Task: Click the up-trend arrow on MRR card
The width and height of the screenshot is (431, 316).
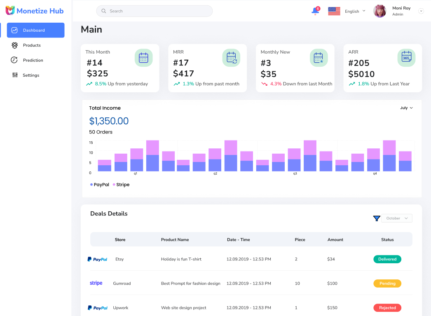Action: tap(177, 84)
